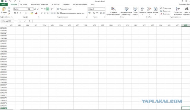Copy the selected cells
Image resolution: width=190 pixels, height=110 pixels.
(9, 11)
